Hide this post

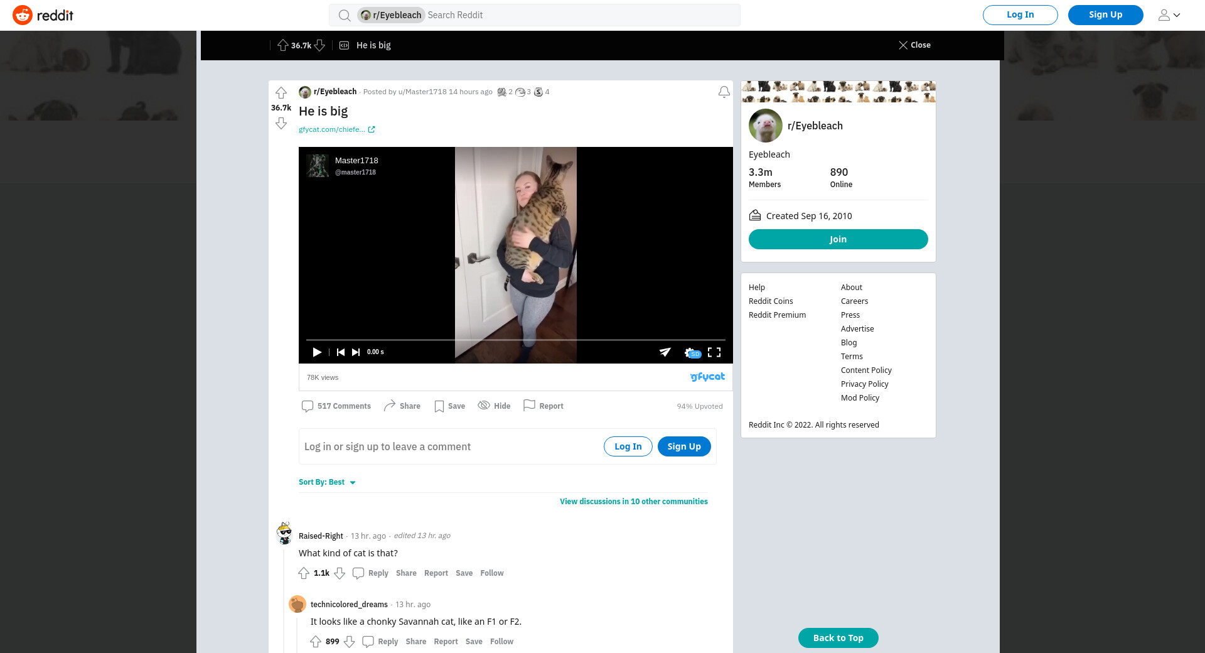(x=494, y=406)
